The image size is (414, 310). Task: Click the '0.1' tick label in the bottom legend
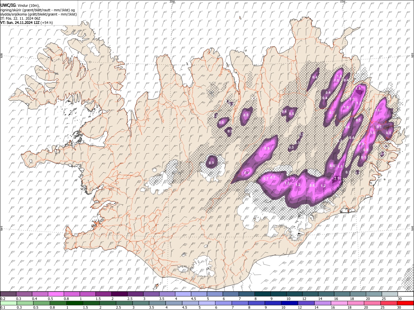[3, 307]
